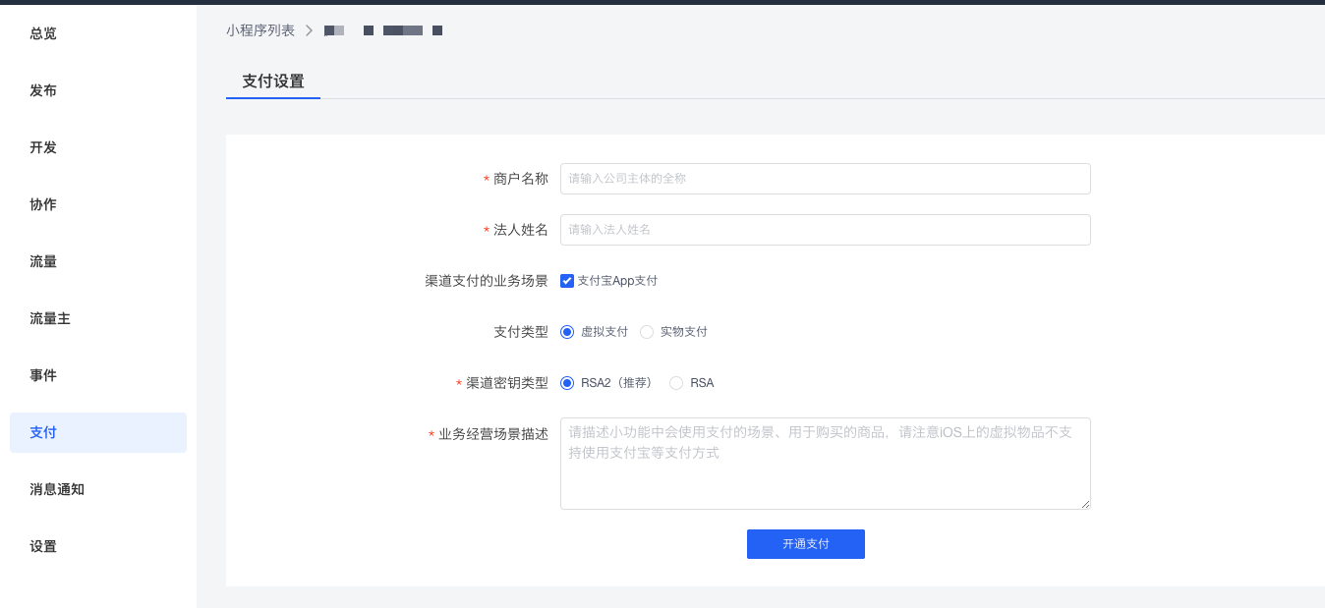Switch to the 支付设置 tab
Screen dimensions: 1325x608
pyautogui.click(x=272, y=82)
